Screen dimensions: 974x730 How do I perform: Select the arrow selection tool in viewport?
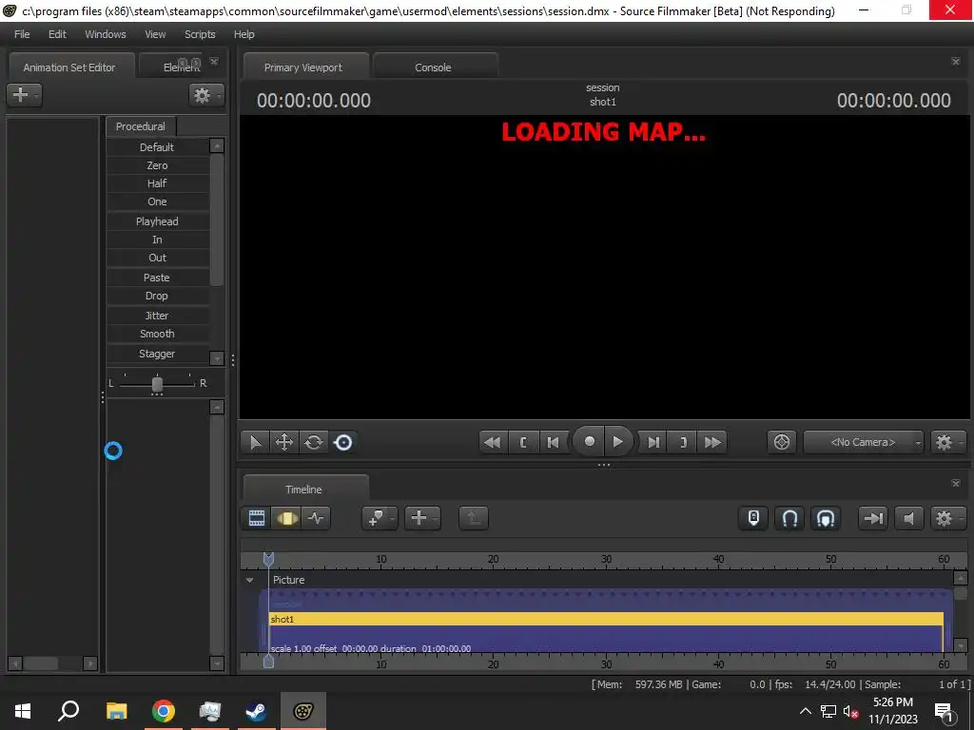(x=255, y=443)
